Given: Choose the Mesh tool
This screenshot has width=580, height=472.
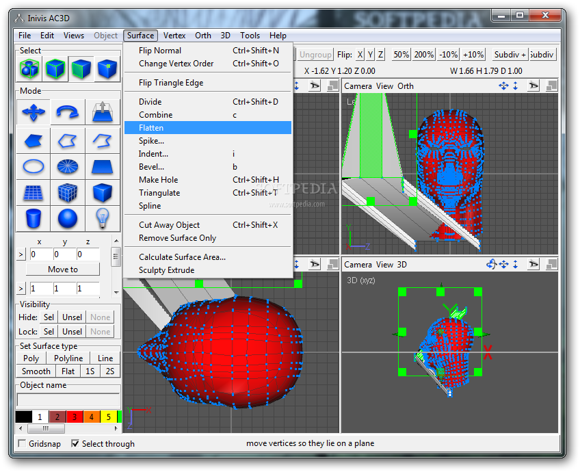Looking at the screenshot, I should [34, 192].
